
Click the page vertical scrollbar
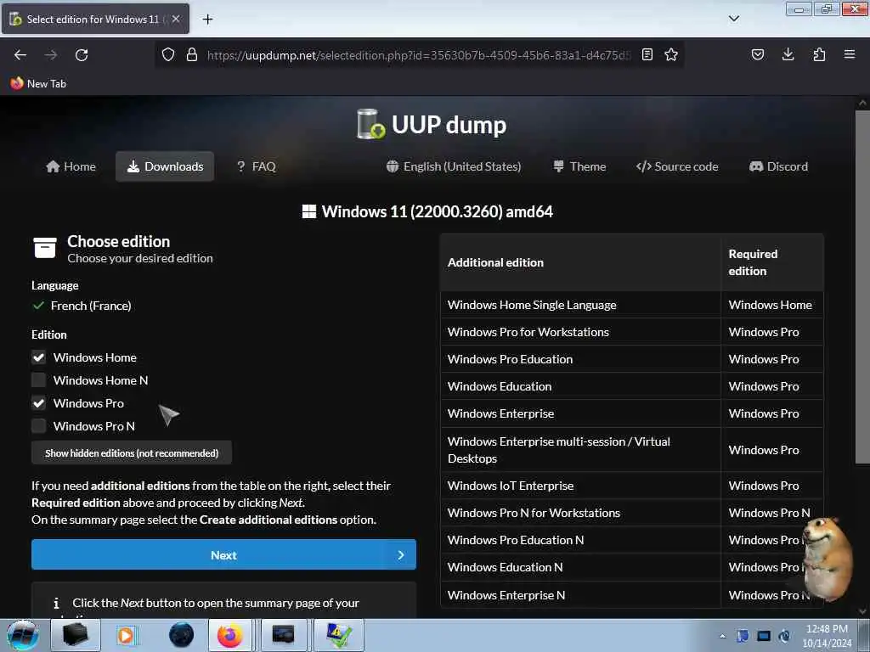click(862, 287)
